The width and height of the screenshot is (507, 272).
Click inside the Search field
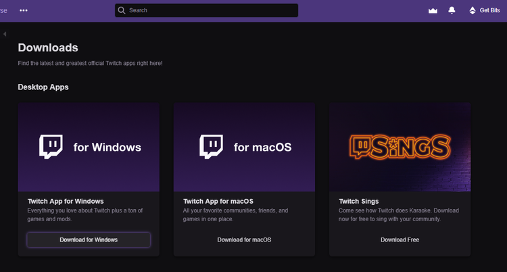[206, 10]
